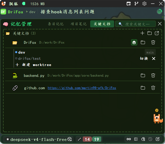Image resolution: width=165 pixels, height=144 pixels.
Task: Click the title 排查hook消息列表问题
Action: [67, 12]
